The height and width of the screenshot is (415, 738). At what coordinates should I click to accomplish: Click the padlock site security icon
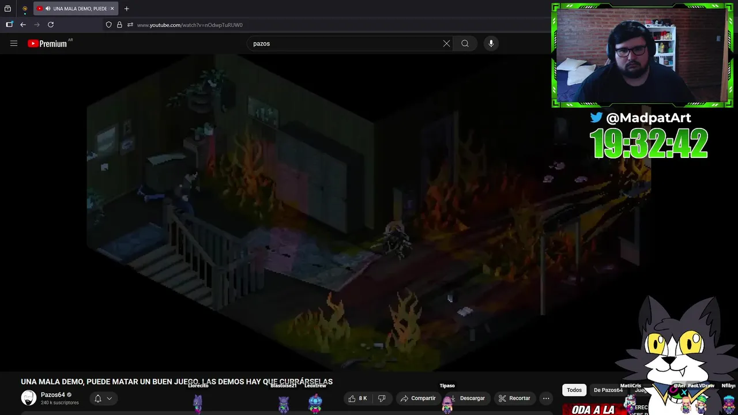tap(119, 25)
